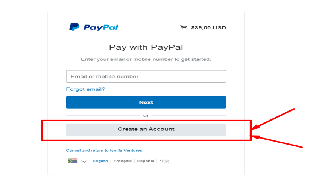The height and width of the screenshot is (190, 319).
Task: Click the South African flag icon
Action: [73, 161]
